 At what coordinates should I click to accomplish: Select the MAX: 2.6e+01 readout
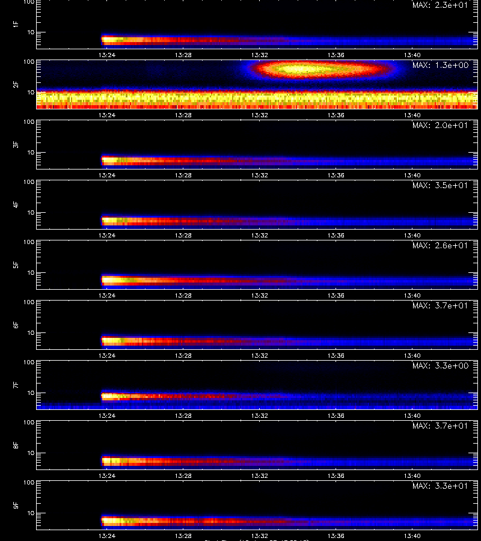(x=440, y=245)
